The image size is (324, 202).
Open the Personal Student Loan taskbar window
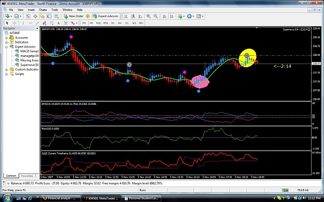[142, 198]
